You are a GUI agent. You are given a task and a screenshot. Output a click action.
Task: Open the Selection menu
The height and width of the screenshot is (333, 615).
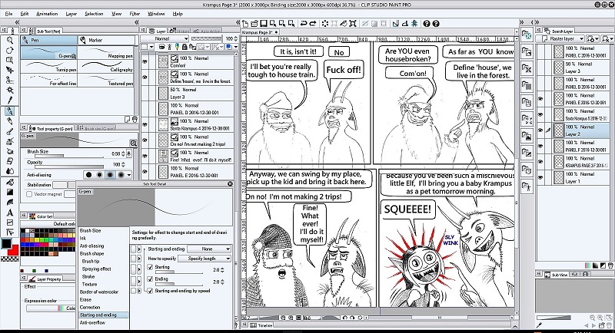[x=94, y=14]
